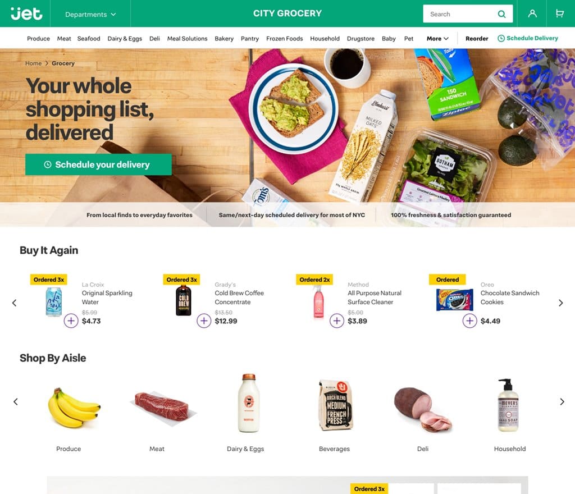The height and width of the screenshot is (494, 575).
Task: Add Oreo cookies with plus icon
Action: point(470,321)
